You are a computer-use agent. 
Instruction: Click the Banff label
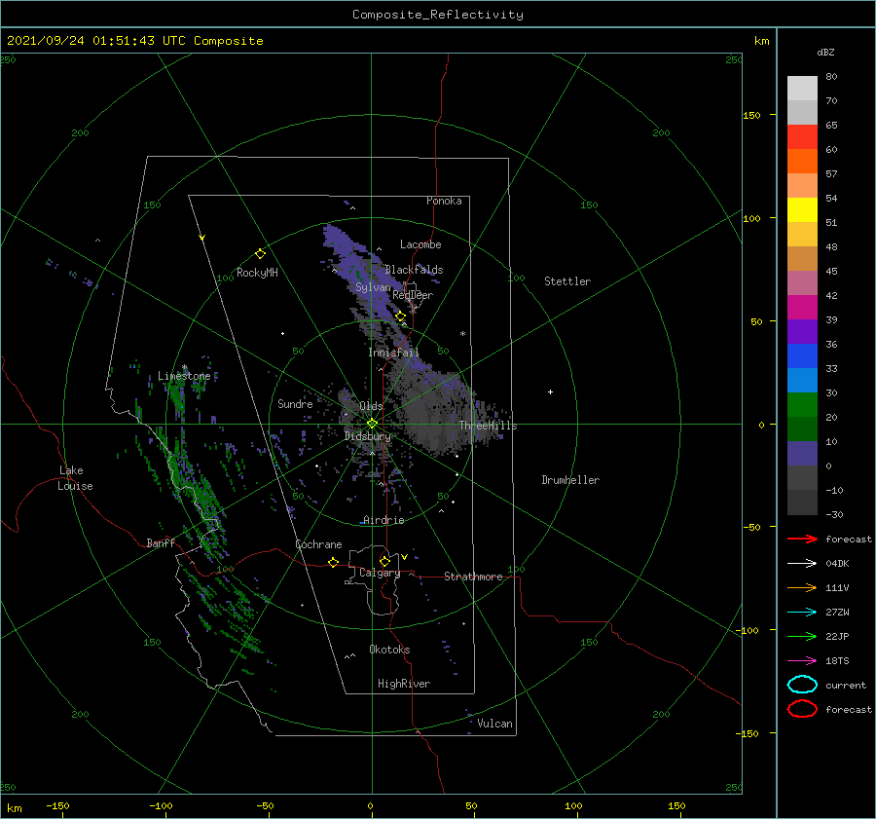(x=161, y=542)
